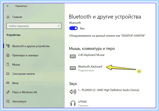Open Принтеры и сканеры section
Screen dimensions: 159x111
(25, 55)
